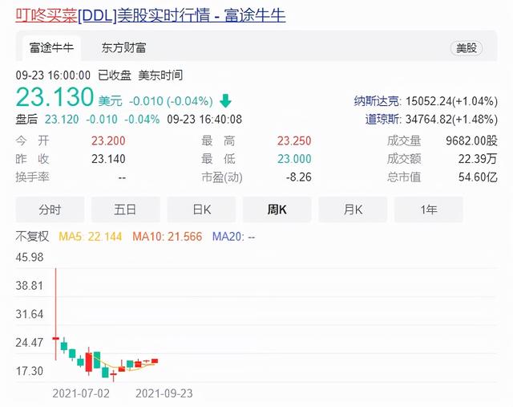This screenshot has width=513, height=407.
Task: Select the 月K chart tab
Action: click(353, 210)
